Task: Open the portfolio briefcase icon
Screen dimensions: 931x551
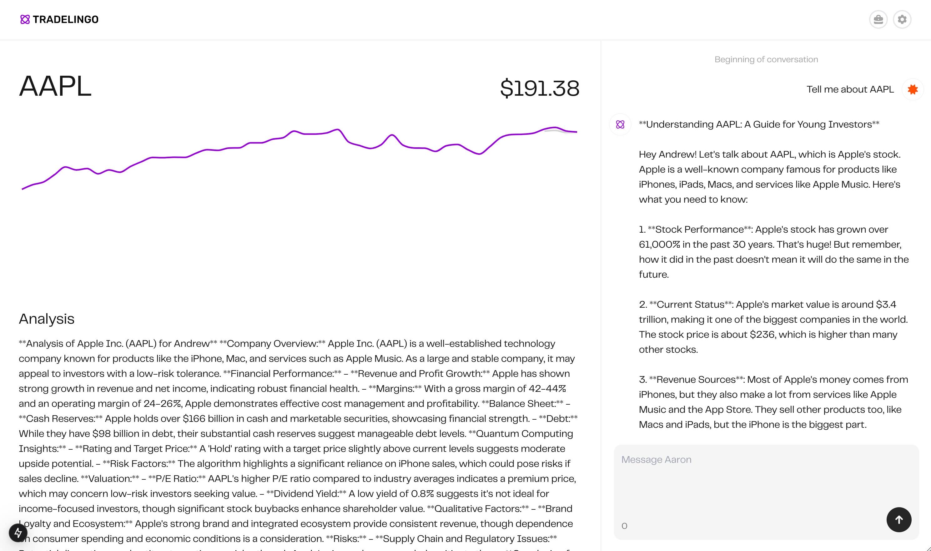Action: [878, 19]
